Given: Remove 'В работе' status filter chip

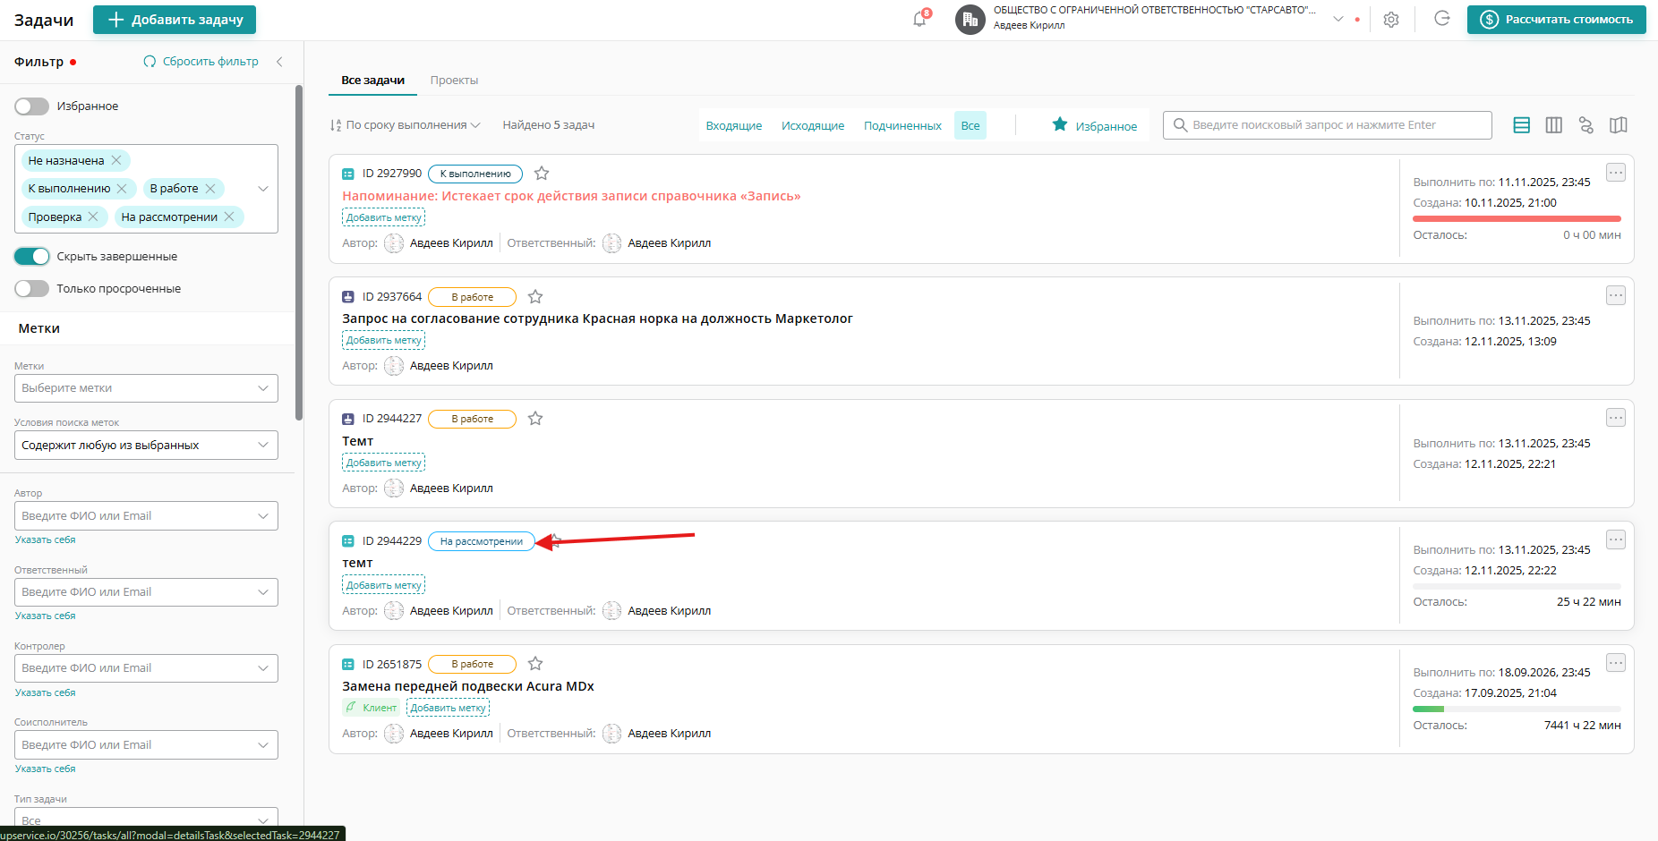Looking at the screenshot, I should [210, 189].
